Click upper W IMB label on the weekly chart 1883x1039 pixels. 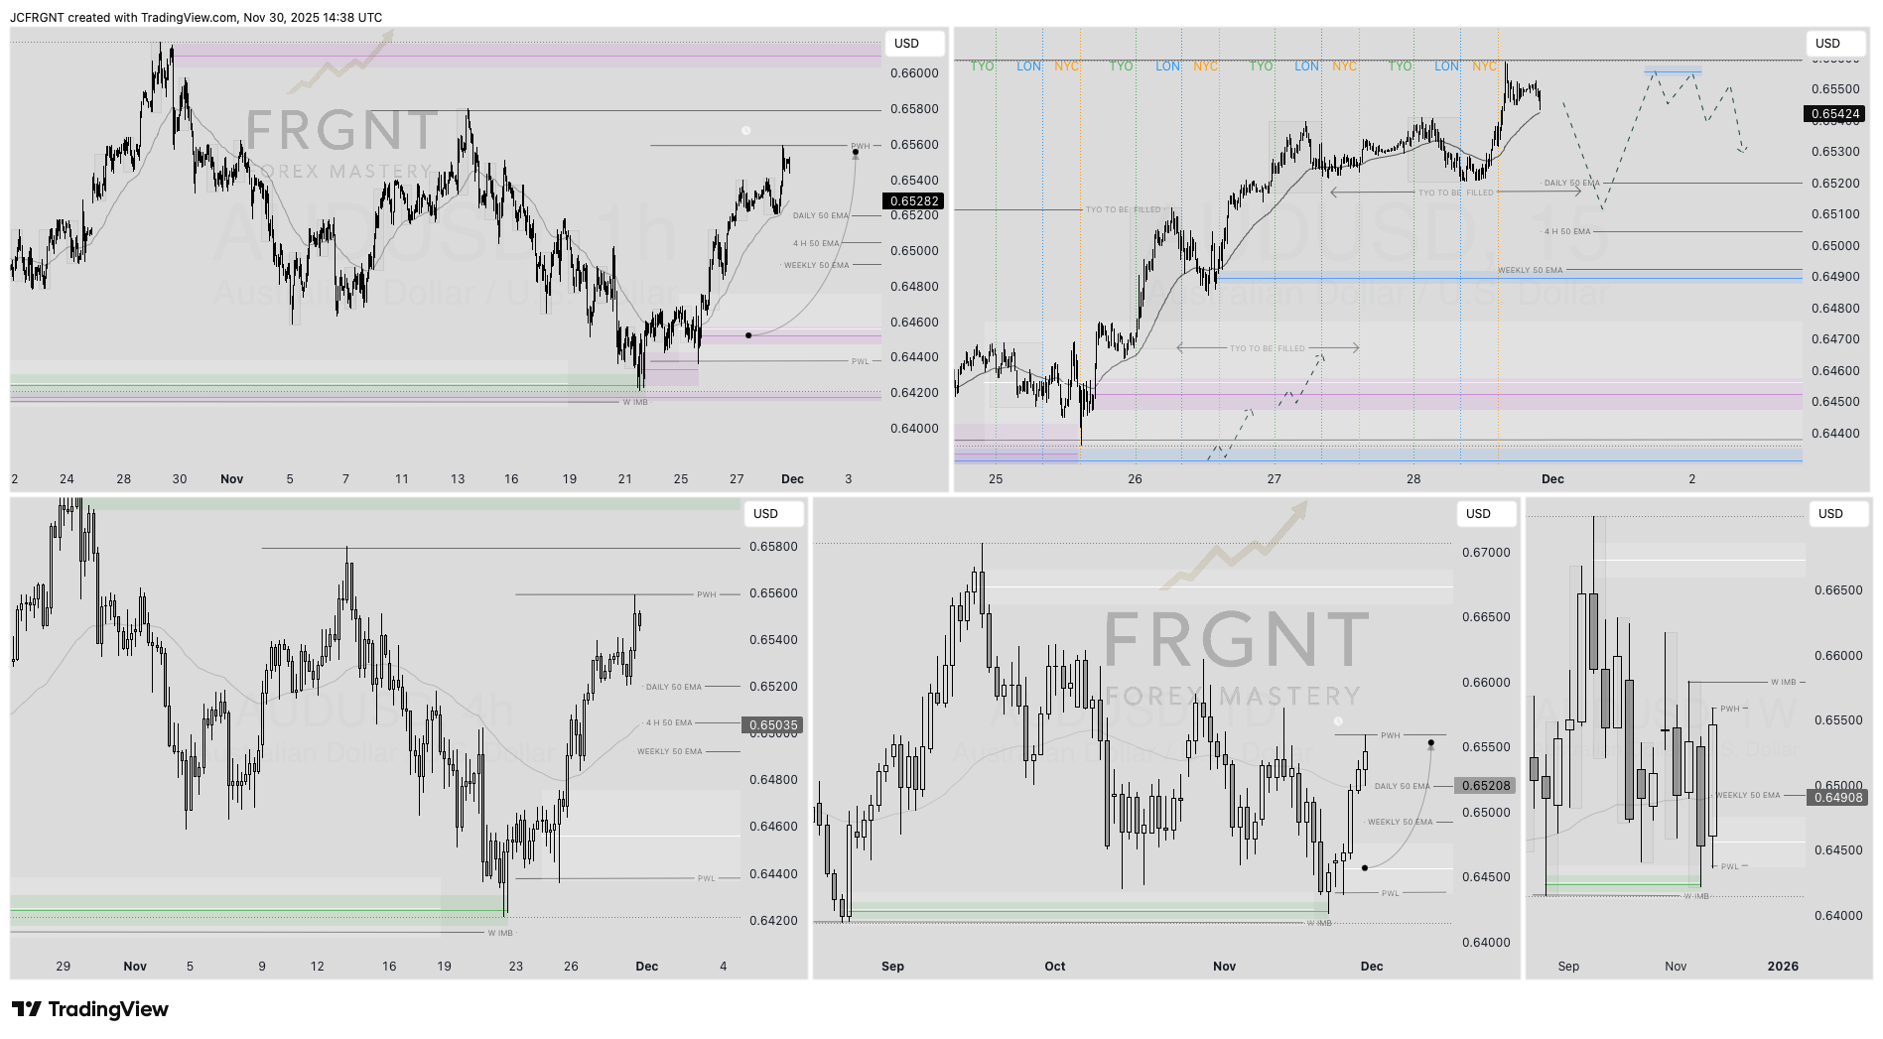(x=1783, y=683)
